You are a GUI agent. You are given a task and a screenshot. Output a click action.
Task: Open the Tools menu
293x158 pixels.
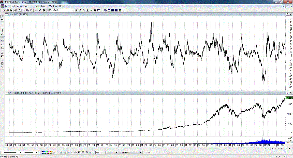click(43, 6)
